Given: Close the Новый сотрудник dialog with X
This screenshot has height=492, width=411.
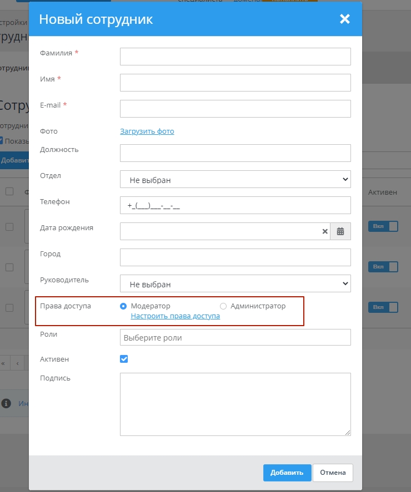Looking at the screenshot, I should point(345,19).
